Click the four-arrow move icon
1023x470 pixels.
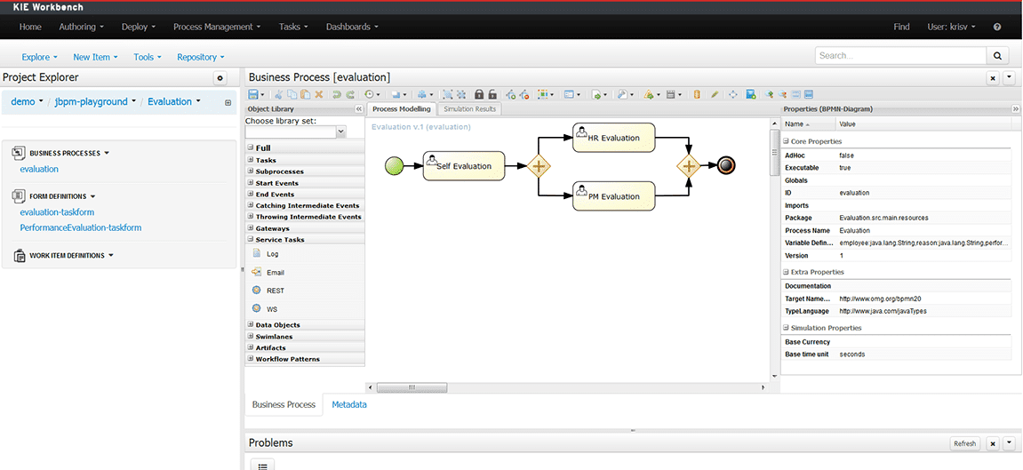pos(732,94)
